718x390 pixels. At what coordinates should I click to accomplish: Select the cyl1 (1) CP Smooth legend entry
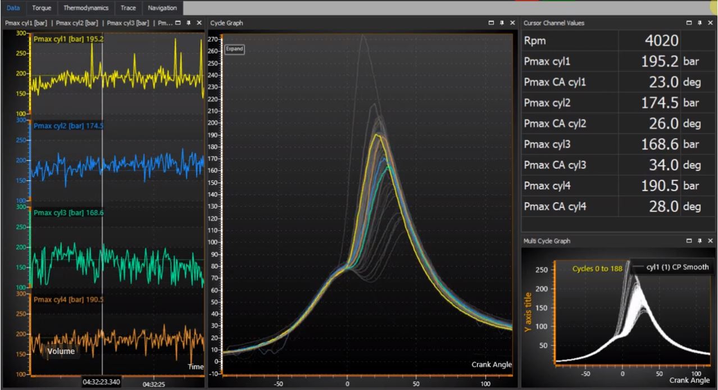tap(674, 267)
